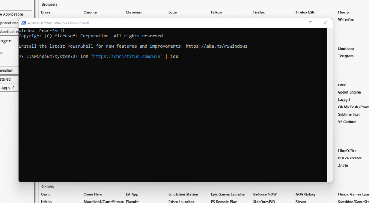Click the PowerShell icon in the title bar
Screen dimensions: 369x203
[23, 23]
